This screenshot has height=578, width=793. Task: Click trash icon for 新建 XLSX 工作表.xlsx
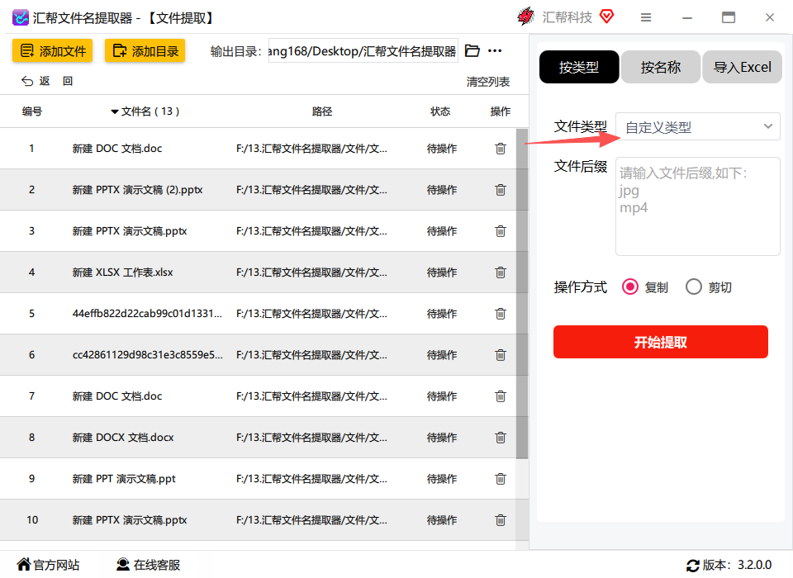tap(501, 272)
